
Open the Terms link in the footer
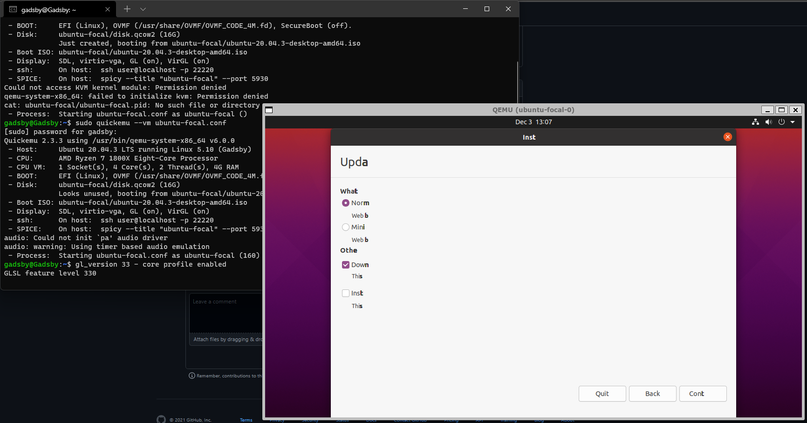tap(246, 420)
